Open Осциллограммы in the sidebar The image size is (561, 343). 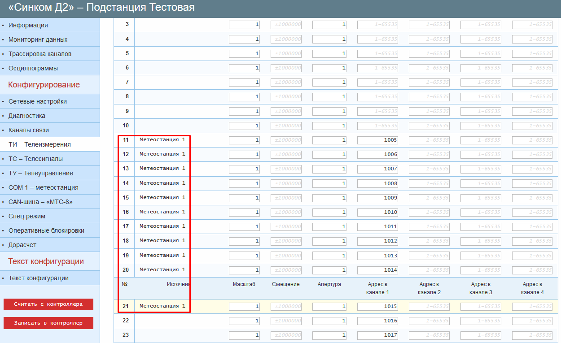click(33, 68)
